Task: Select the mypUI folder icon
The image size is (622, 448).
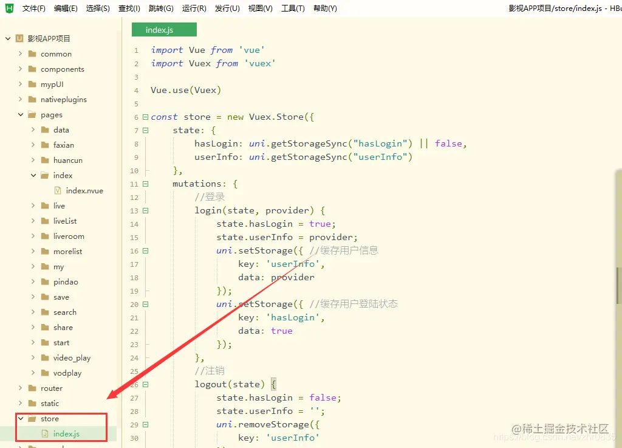Action: coord(33,84)
